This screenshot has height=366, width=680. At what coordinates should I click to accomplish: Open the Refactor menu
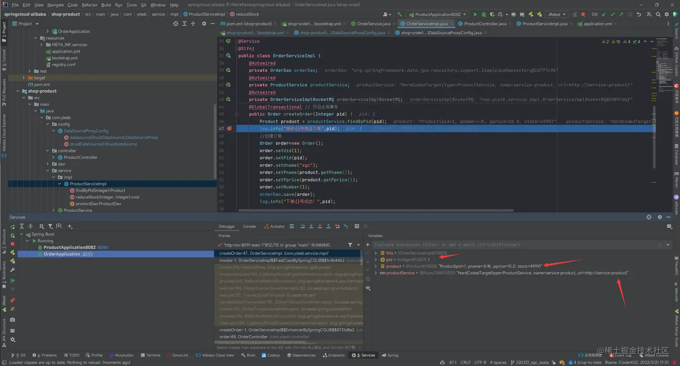(x=89, y=5)
